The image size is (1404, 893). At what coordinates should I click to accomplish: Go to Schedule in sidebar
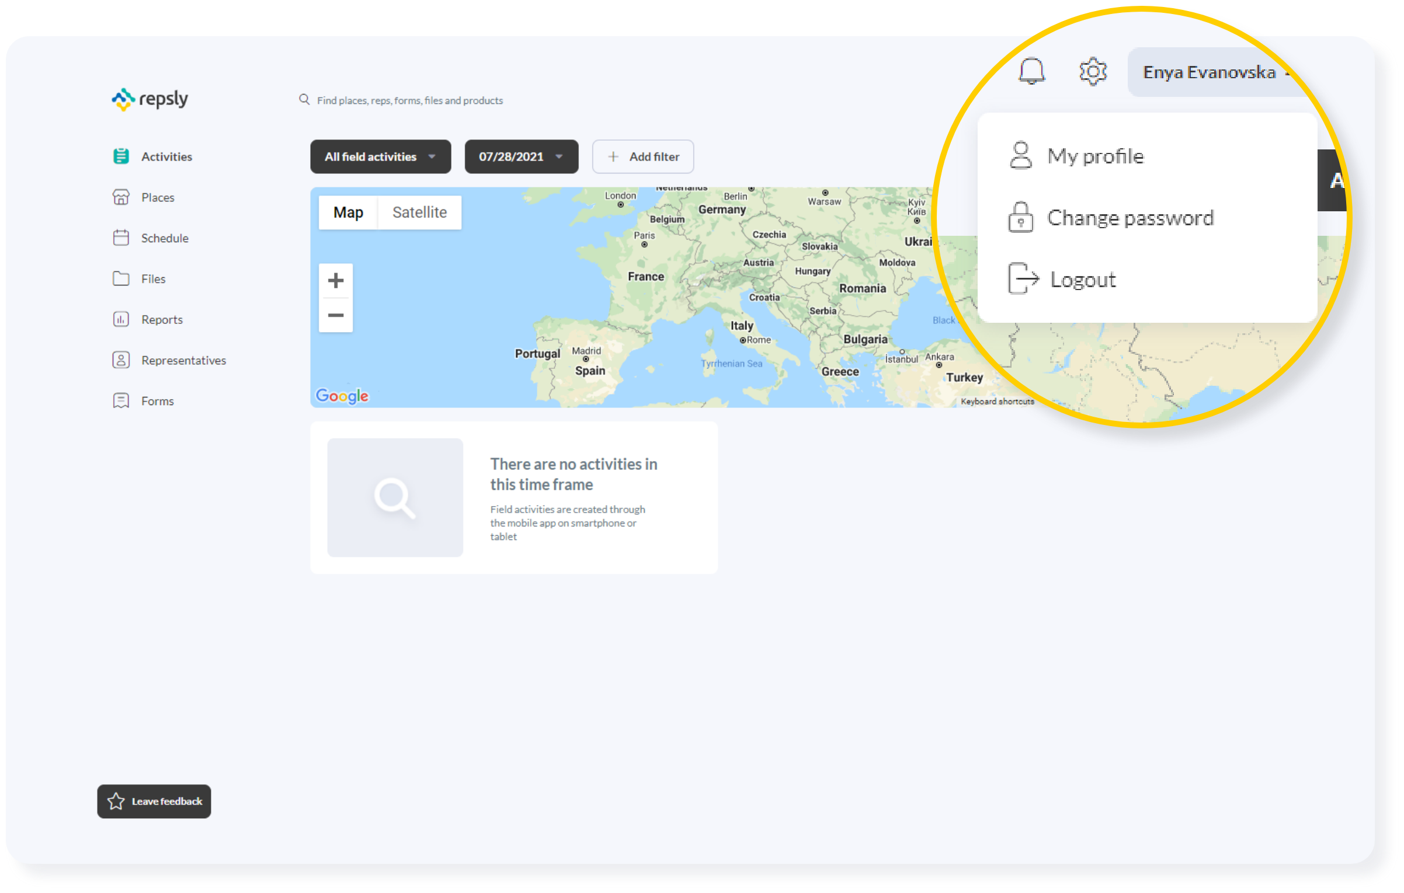164,238
